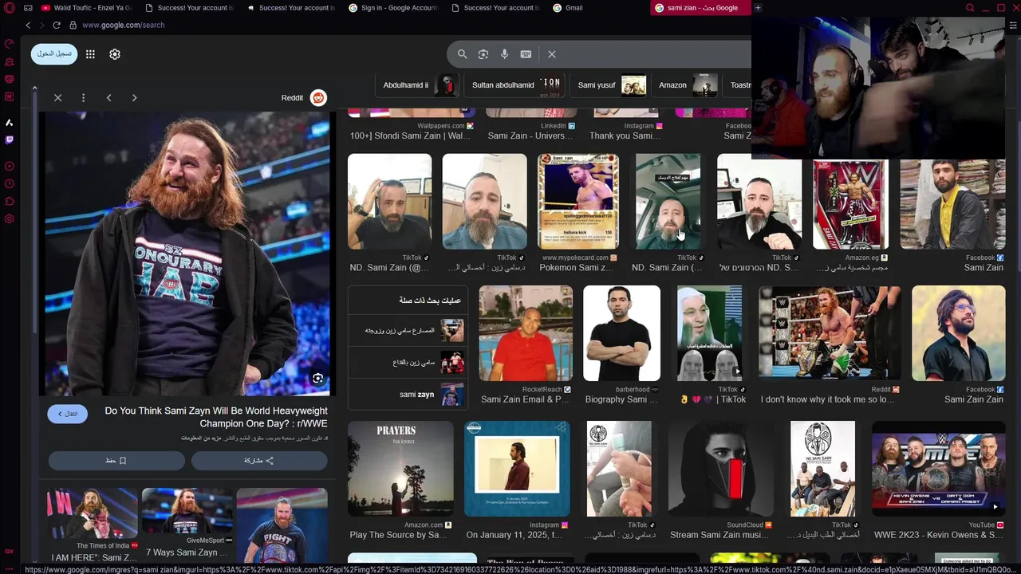Start search by image with Lens icon

click(483, 54)
